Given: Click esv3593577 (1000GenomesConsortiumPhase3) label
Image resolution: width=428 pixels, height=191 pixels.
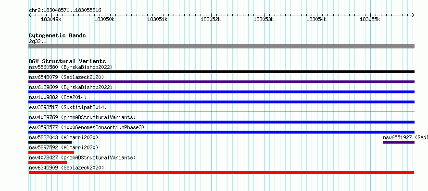Looking at the screenshot, I should pyautogui.click(x=87, y=127).
